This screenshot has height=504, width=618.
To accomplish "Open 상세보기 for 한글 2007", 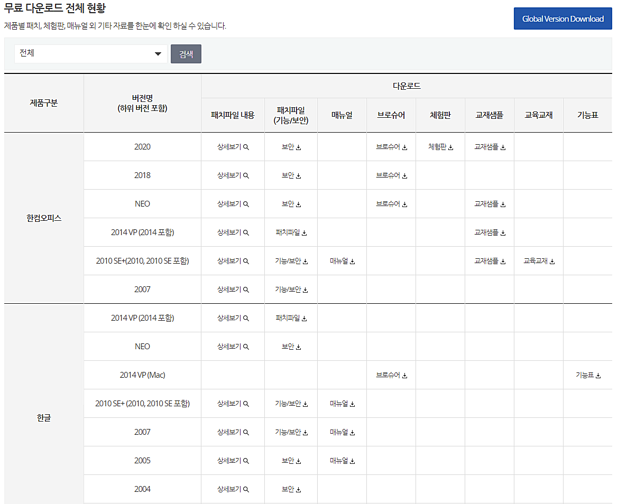I will [x=233, y=432].
